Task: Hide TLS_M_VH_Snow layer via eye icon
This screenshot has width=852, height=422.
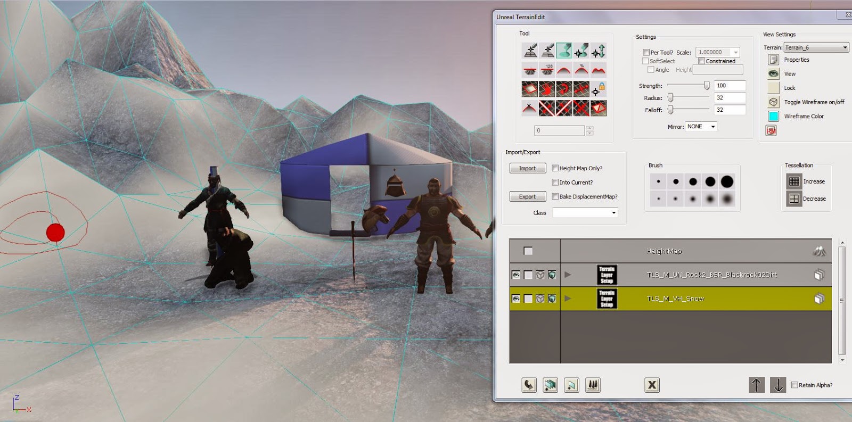Action: click(x=516, y=299)
